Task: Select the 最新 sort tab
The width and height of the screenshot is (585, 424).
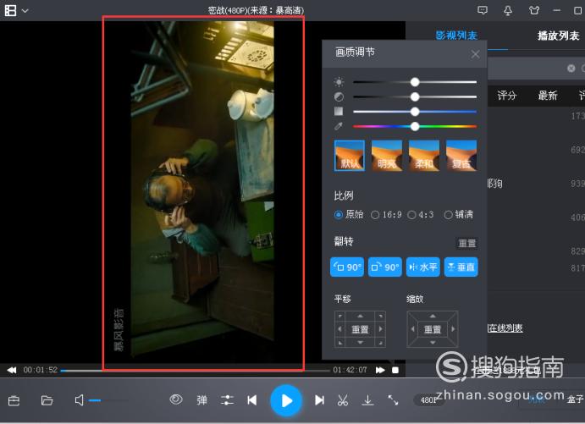Action: point(547,96)
